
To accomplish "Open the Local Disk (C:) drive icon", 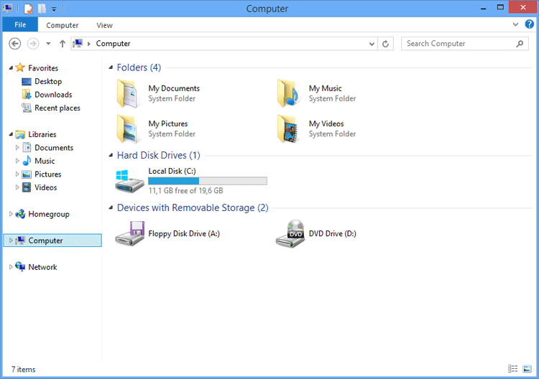I will point(129,181).
